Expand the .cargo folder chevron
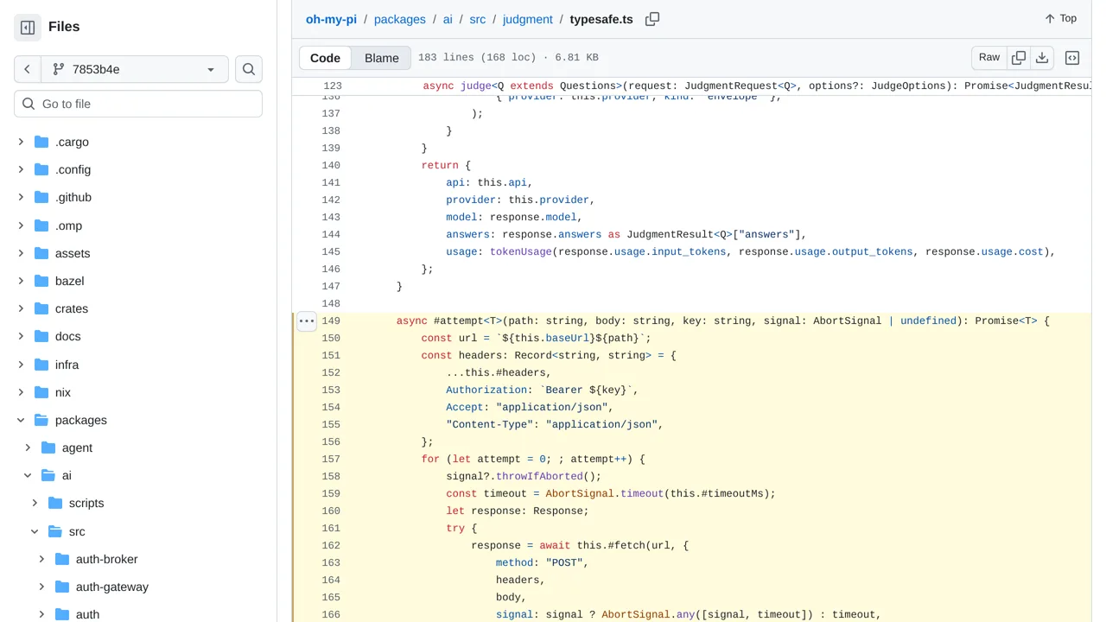 click(21, 142)
